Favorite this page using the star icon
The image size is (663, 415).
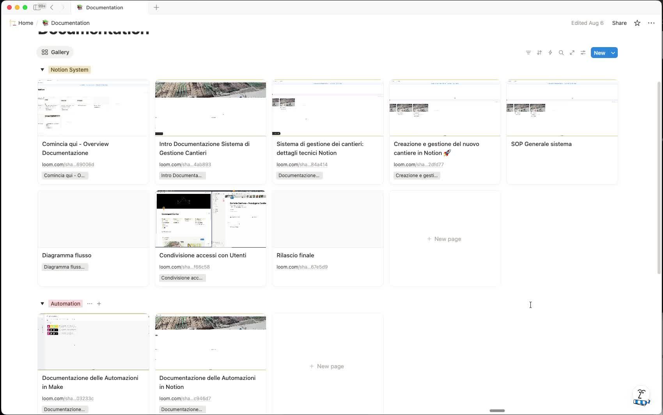tap(637, 23)
